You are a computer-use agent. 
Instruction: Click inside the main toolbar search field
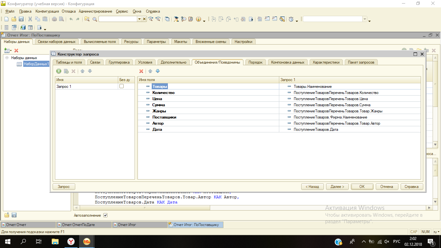118,19
